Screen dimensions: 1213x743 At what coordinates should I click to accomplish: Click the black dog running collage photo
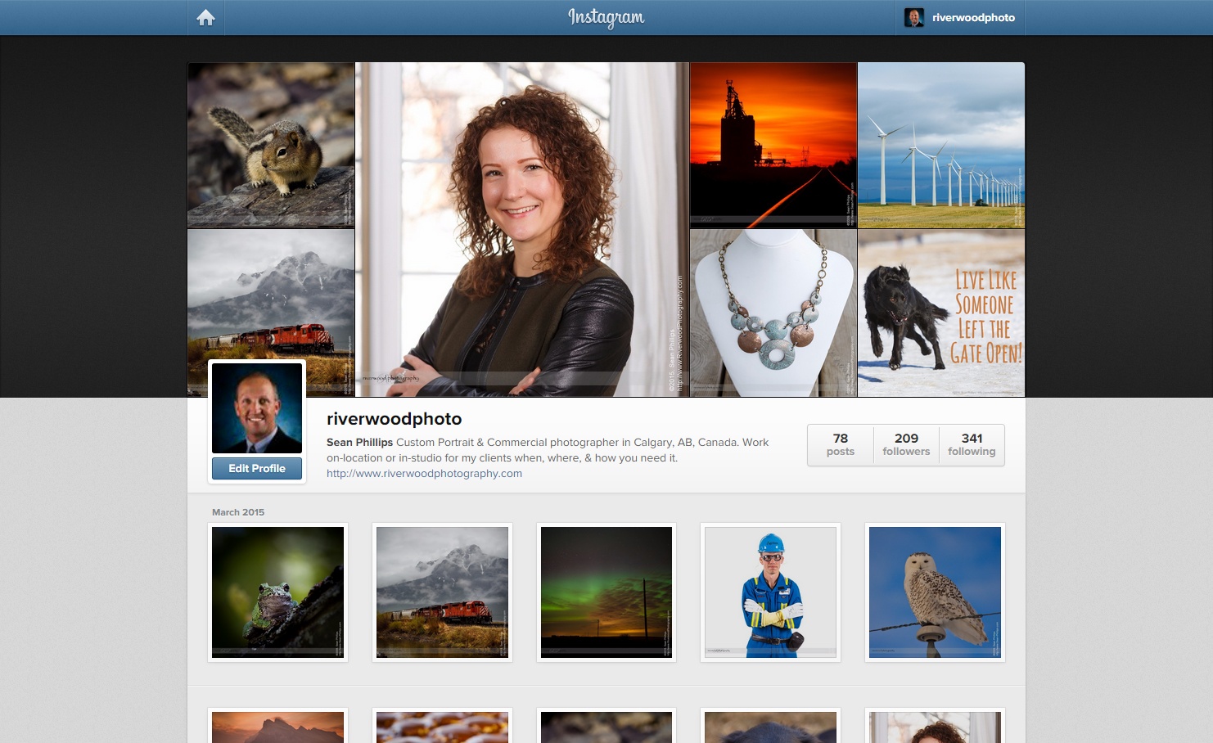pyautogui.click(x=941, y=313)
